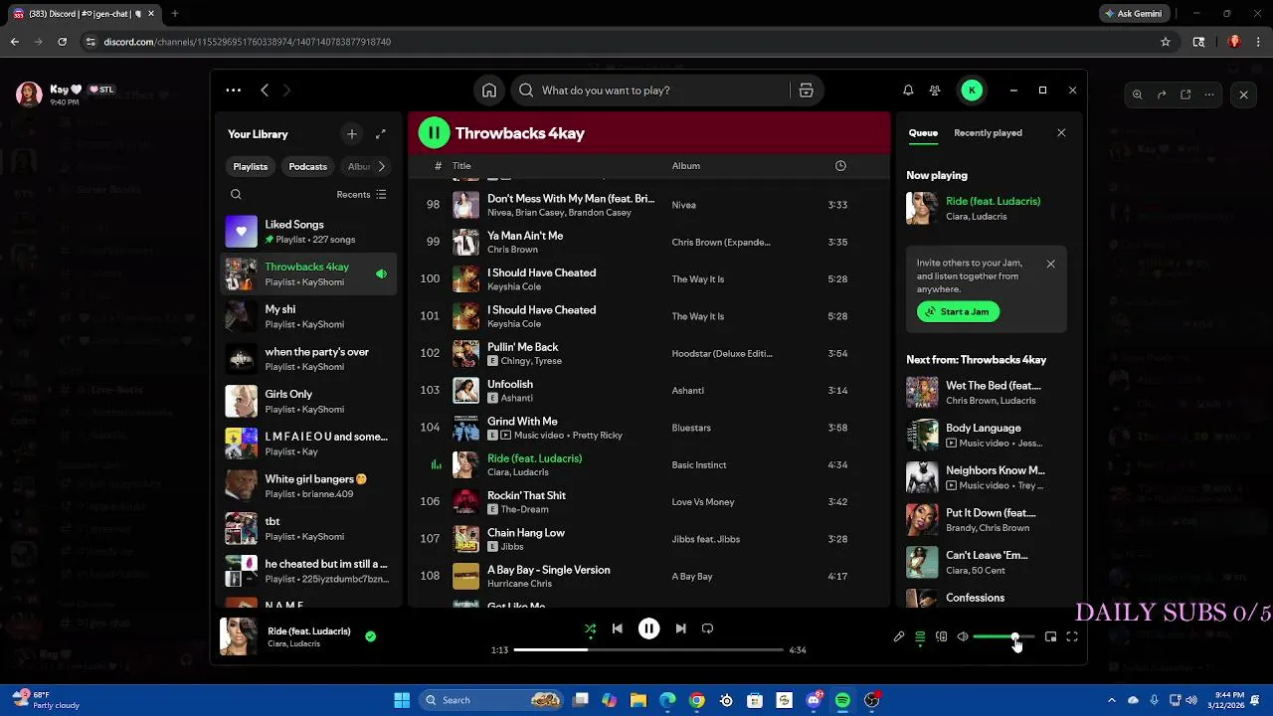Screen dimensions: 1273x716
Task: Open File Explorer from the taskbar
Action: [638, 700]
